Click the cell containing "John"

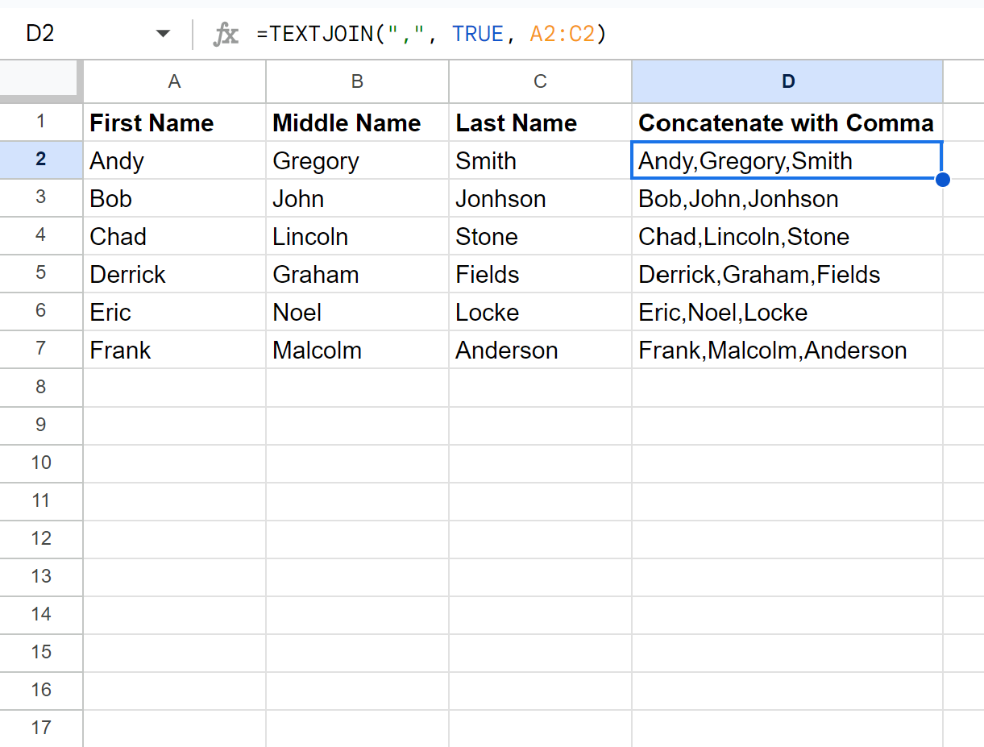(357, 198)
